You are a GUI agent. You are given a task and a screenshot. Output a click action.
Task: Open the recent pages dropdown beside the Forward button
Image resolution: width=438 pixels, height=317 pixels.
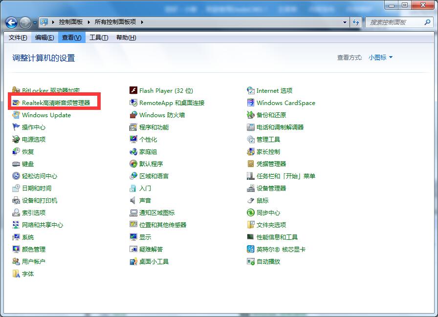(35, 23)
